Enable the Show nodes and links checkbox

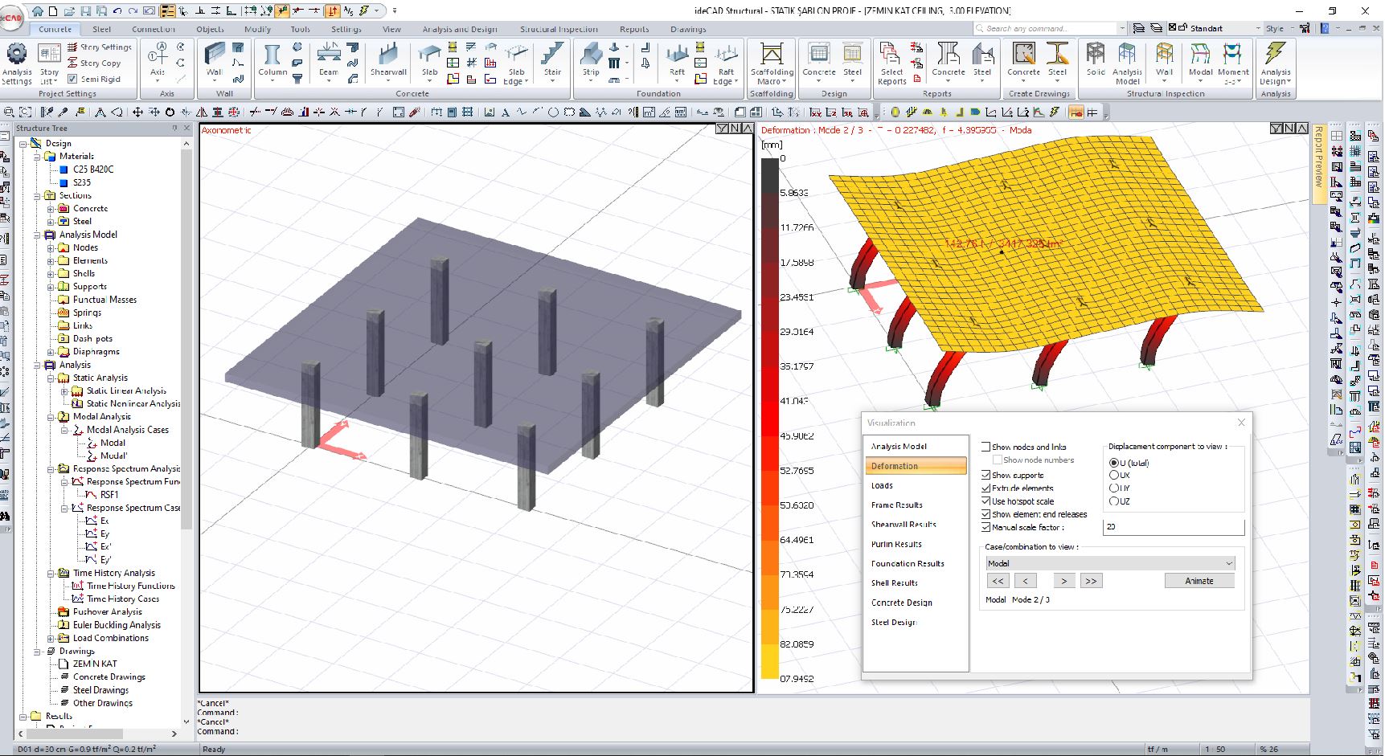(x=986, y=447)
